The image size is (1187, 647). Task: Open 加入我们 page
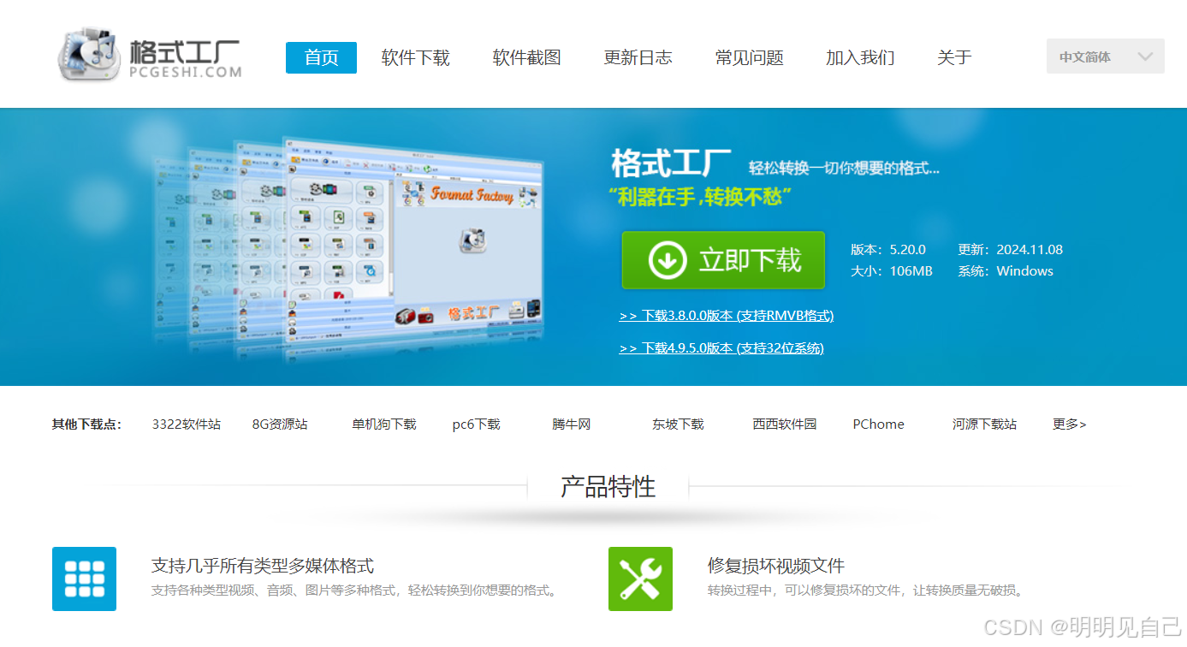[x=860, y=57]
